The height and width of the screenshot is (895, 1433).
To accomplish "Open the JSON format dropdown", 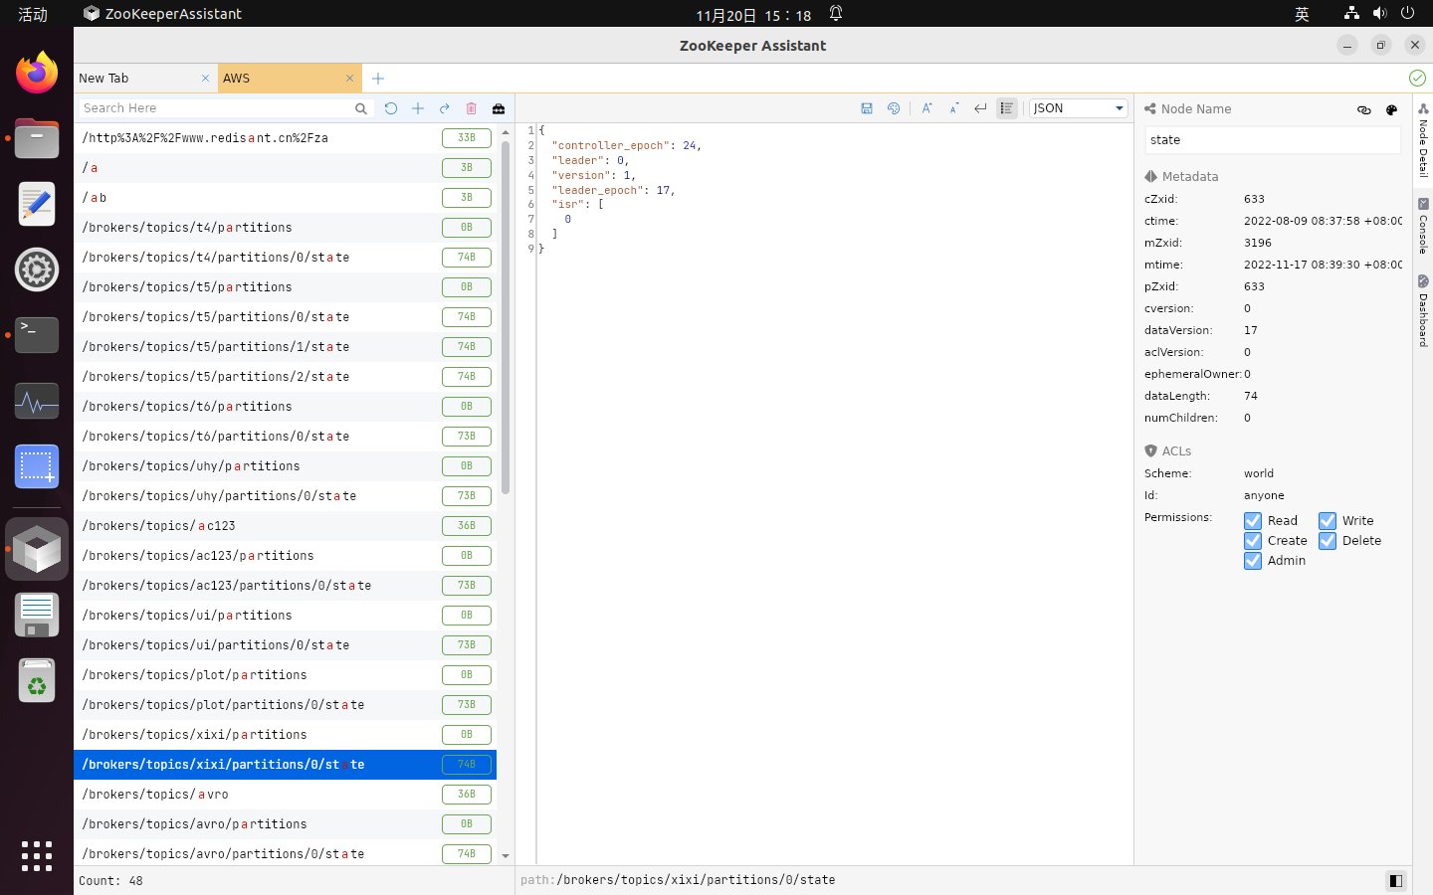I will [x=1079, y=108].
